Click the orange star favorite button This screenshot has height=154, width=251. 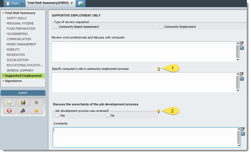[x=36, y=111]
